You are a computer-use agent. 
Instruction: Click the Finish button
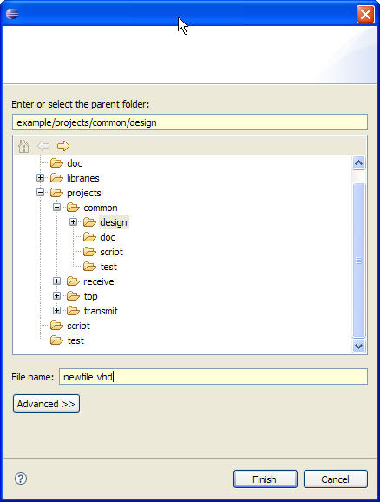265,479
